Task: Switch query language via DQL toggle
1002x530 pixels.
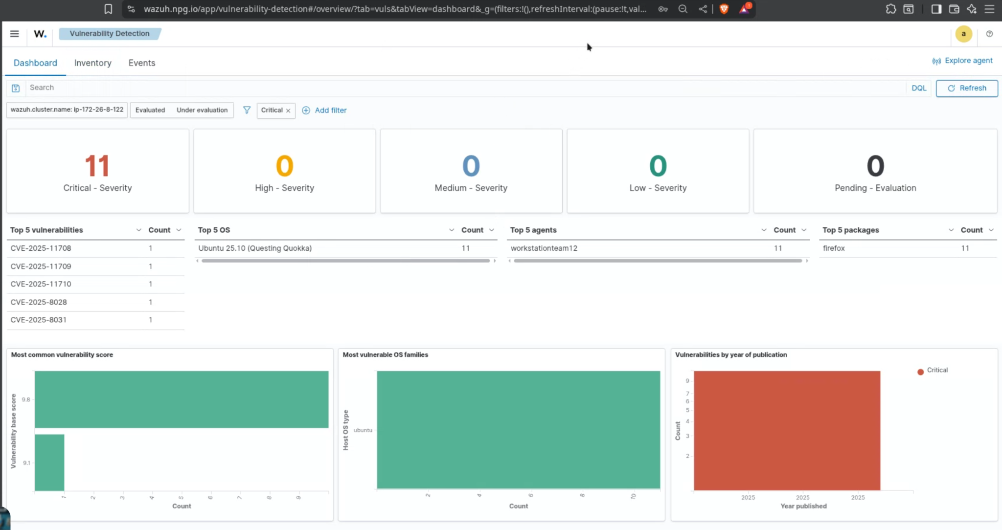Action: 919,88
